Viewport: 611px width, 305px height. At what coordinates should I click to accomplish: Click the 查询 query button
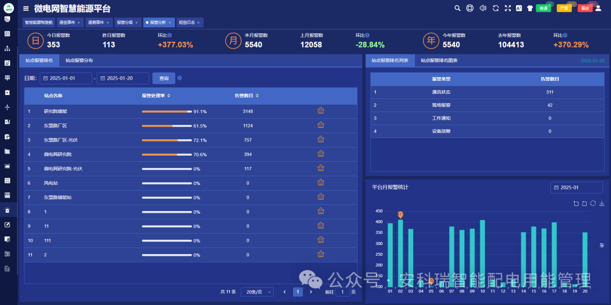click(163, 78)
